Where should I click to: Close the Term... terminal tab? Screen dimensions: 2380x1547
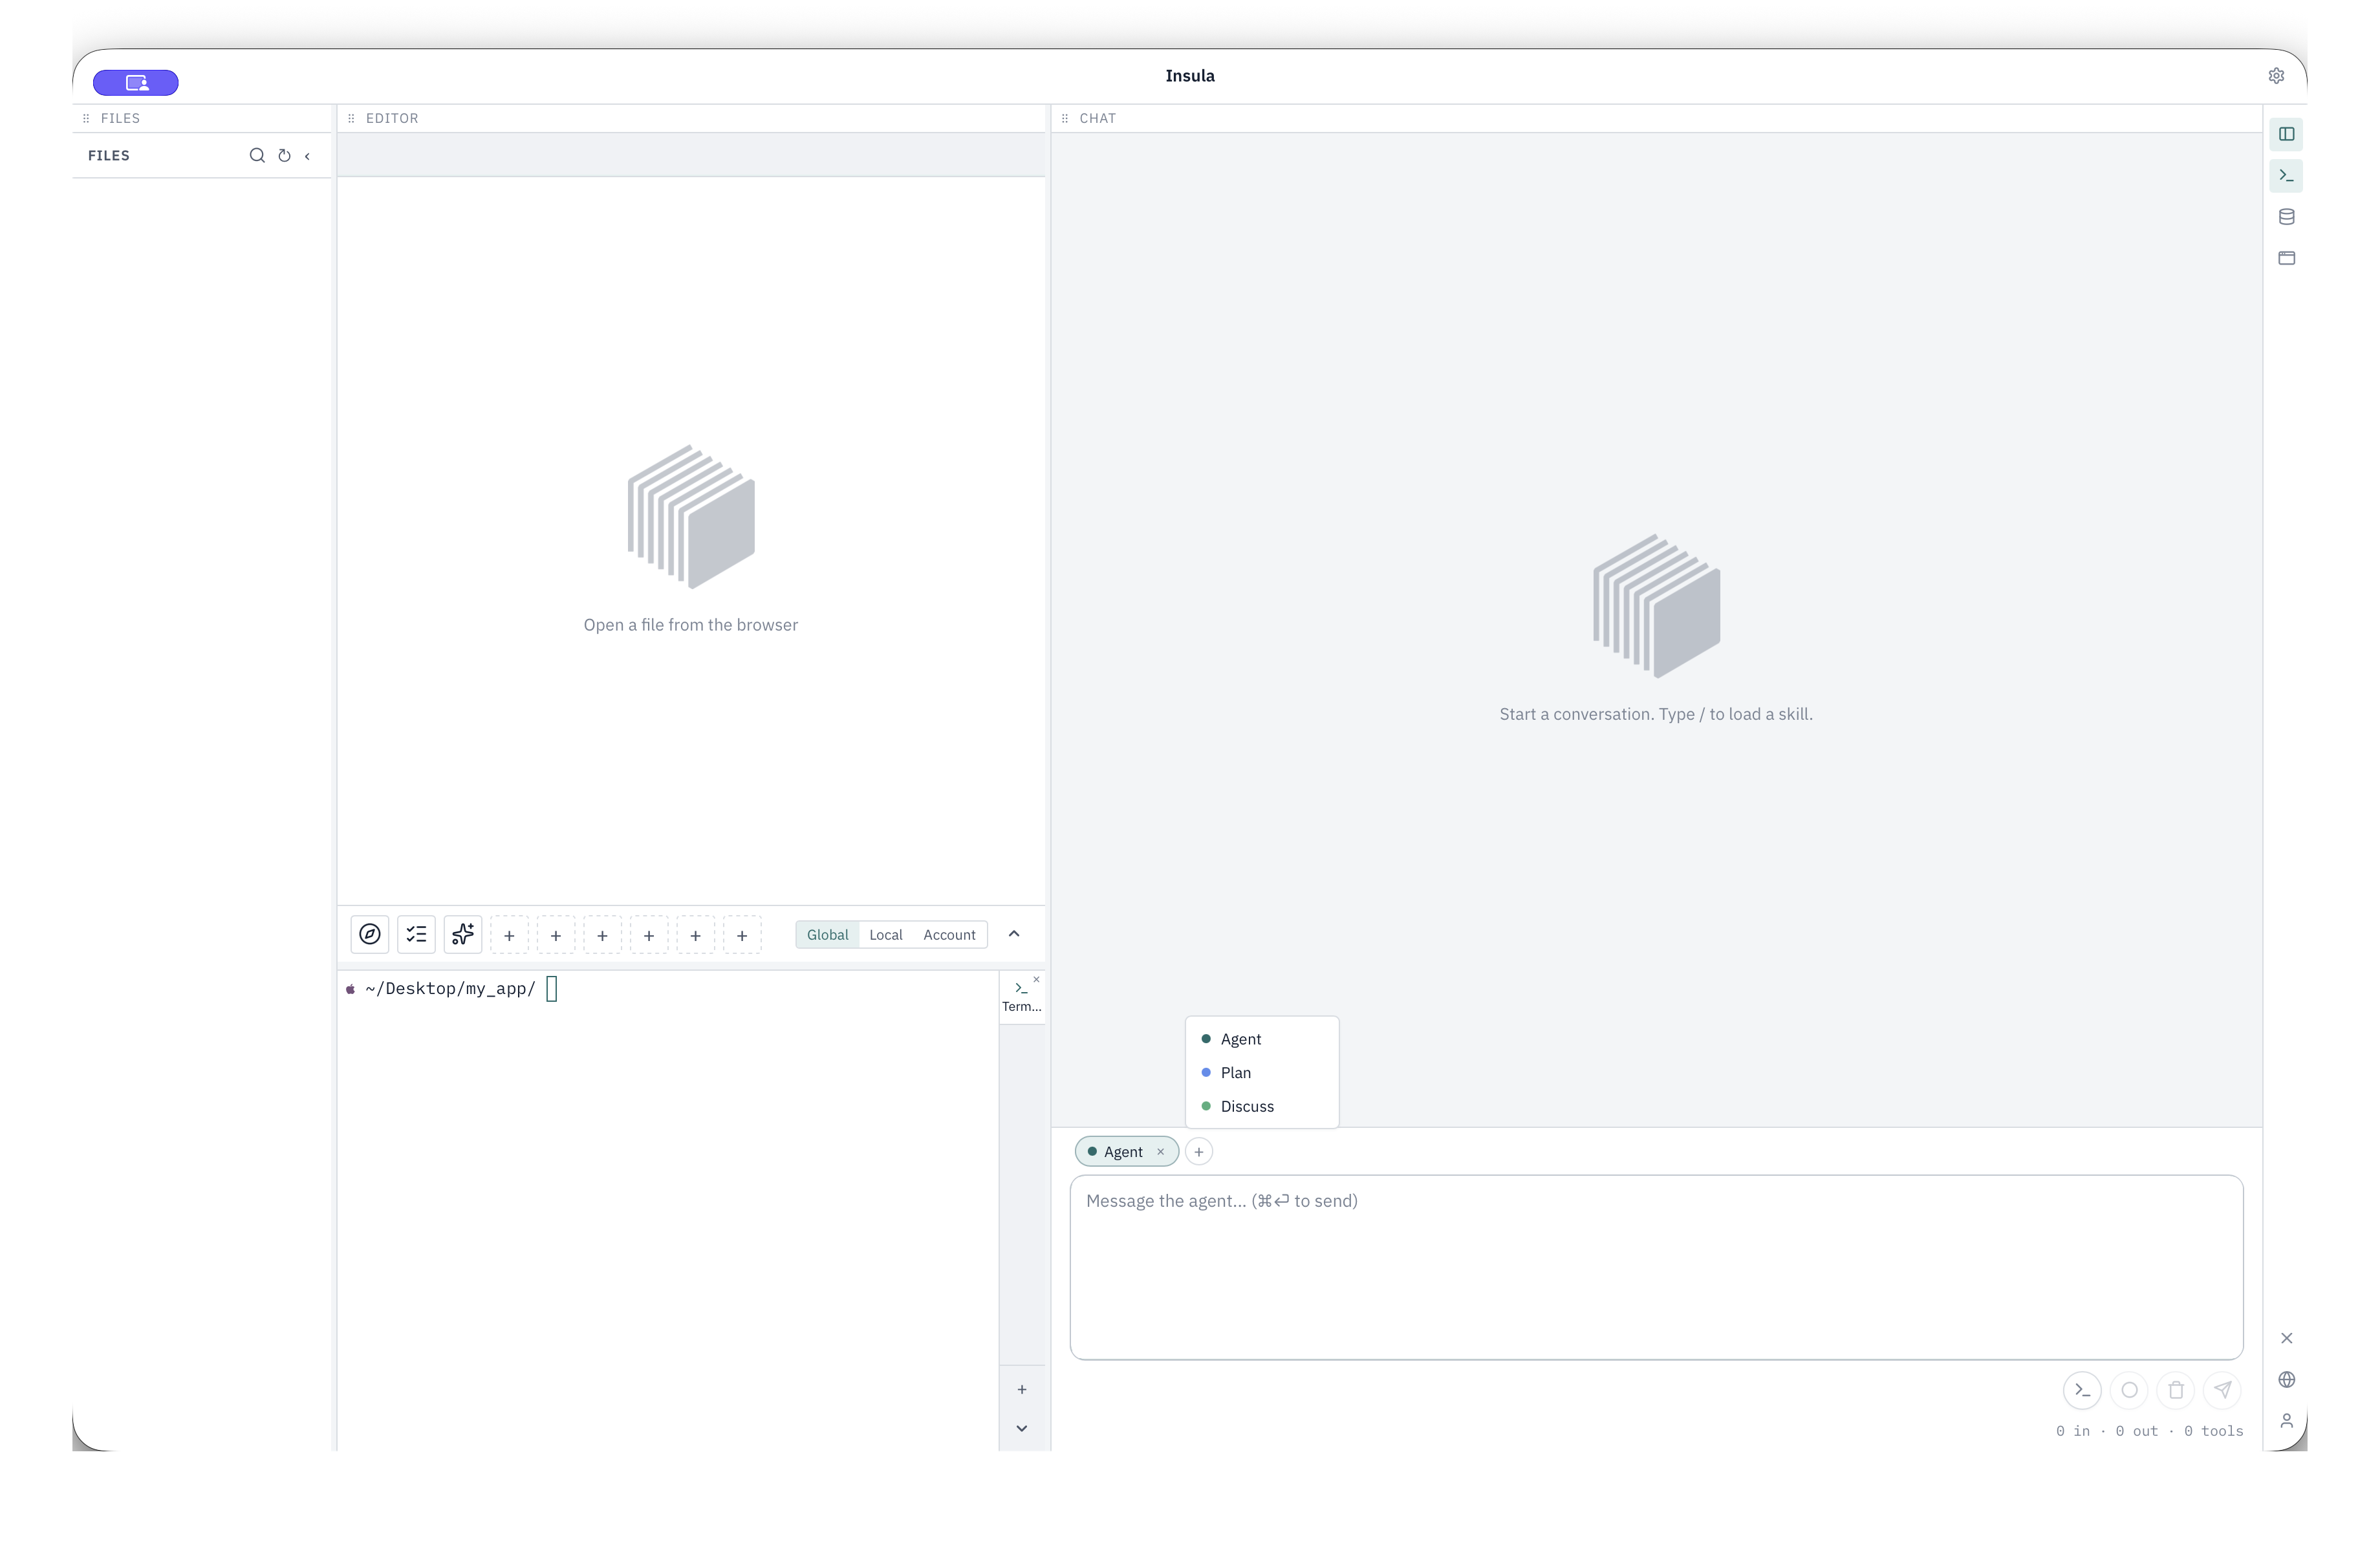pyautogui.click(x=1036, y=980)
